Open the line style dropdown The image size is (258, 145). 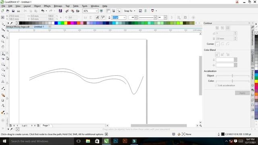[155, 17]
